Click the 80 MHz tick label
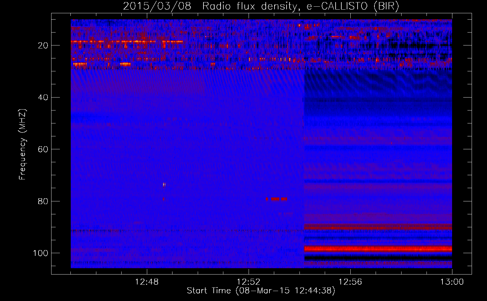The image size is (487, 301). tap(43, 201)
